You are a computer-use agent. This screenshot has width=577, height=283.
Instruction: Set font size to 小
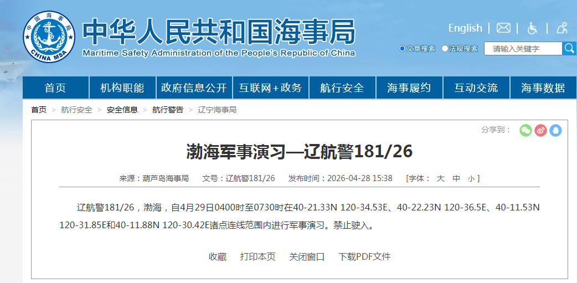(x=471, y=178)
